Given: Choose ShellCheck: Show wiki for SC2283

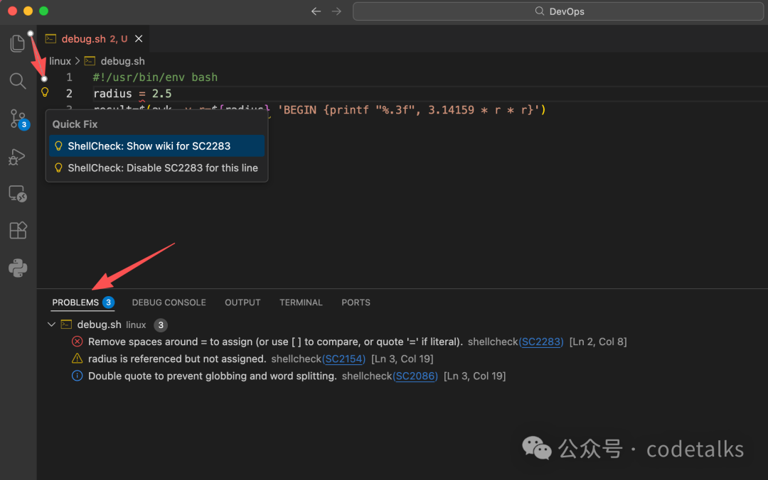Looking at the screenshot, I should [x=156, y=146].
